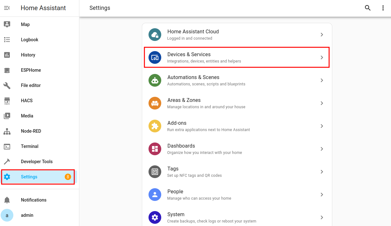This screenshot has height=226, width=391.
Task: Click 'Logged in and connected' text
Action: coord(189,38)
